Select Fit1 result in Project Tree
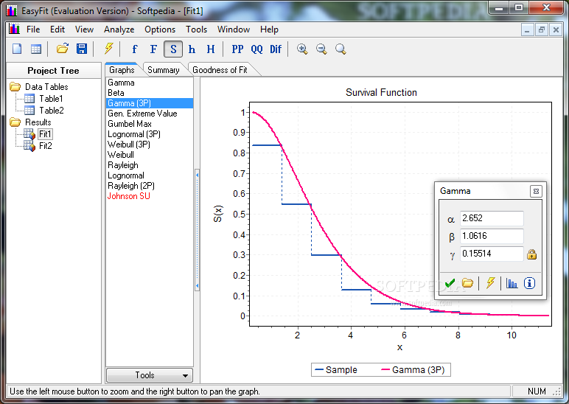Screen dimensions: 569x404 46,134
